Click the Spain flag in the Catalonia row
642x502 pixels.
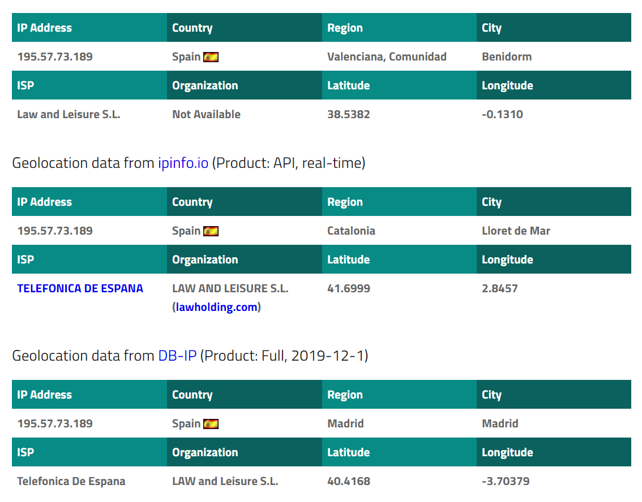click(x=211, y=231)
